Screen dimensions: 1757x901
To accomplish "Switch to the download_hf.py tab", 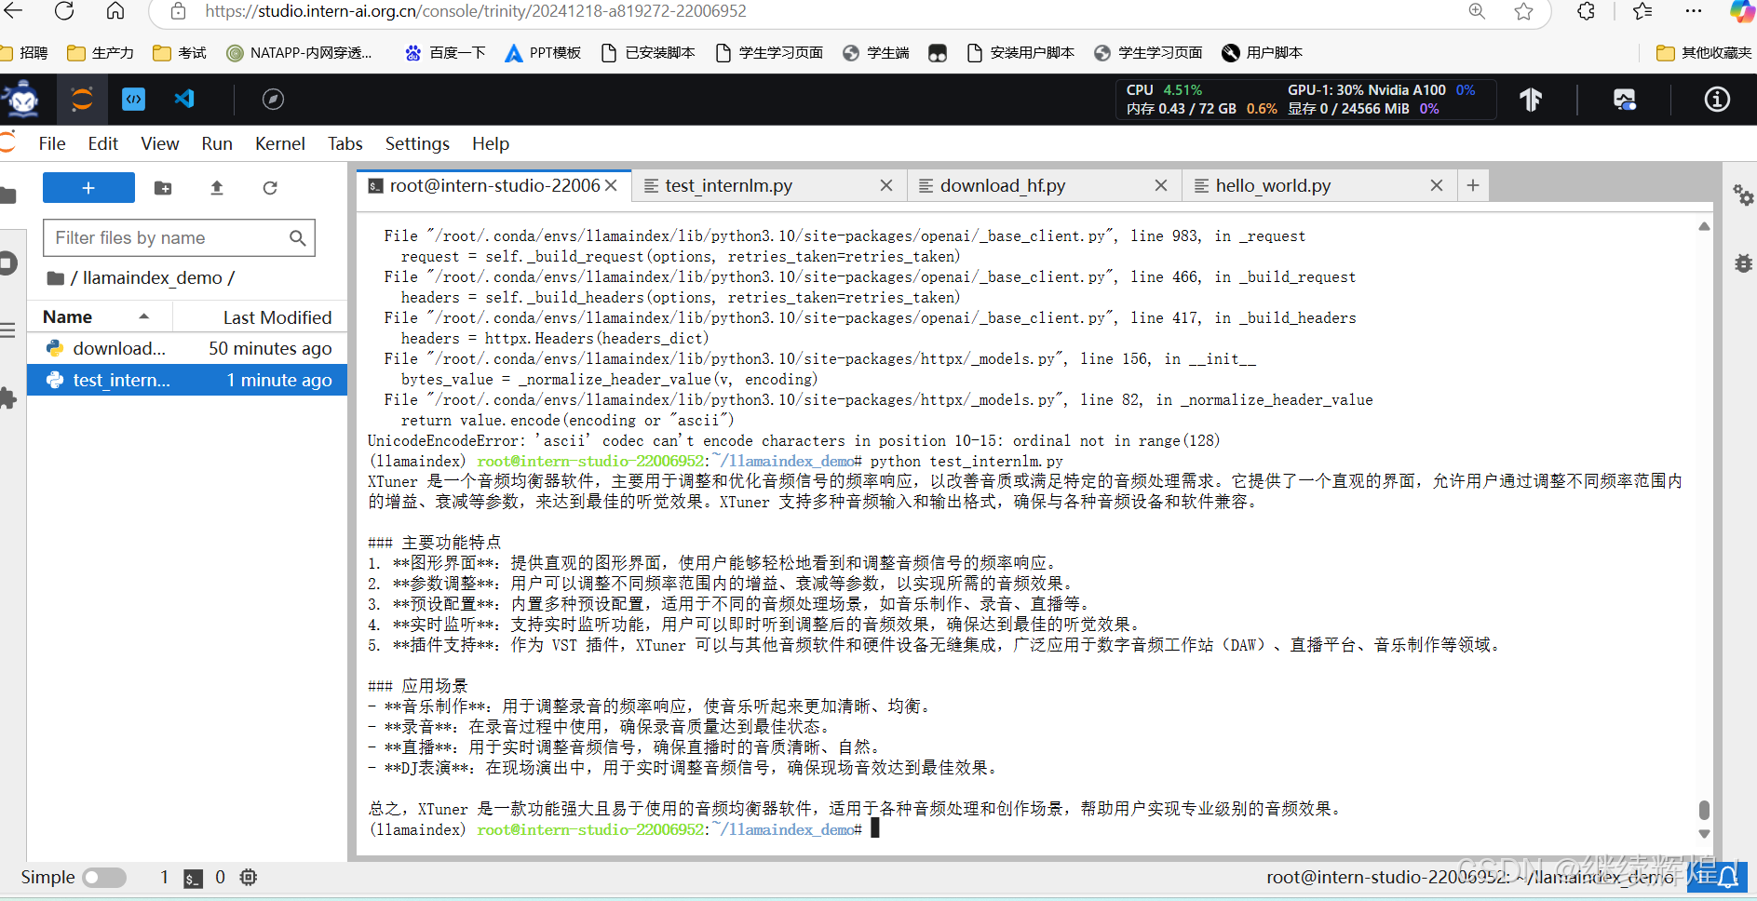I will 1004,185.
